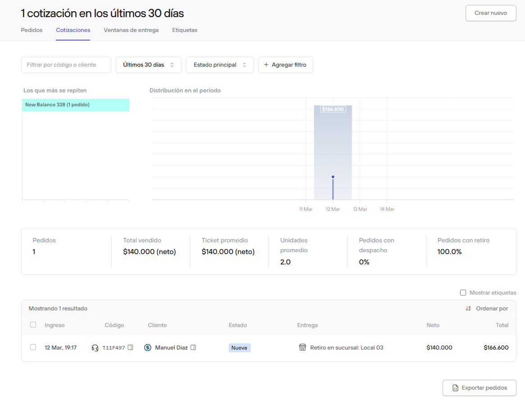Open client Manuel Diaz
This screenshot has width=525, height=405.
click(x=172, y=348)
